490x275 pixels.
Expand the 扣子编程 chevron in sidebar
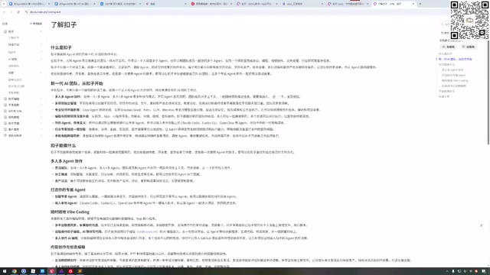pyautogui.click(x=41, y=99)
